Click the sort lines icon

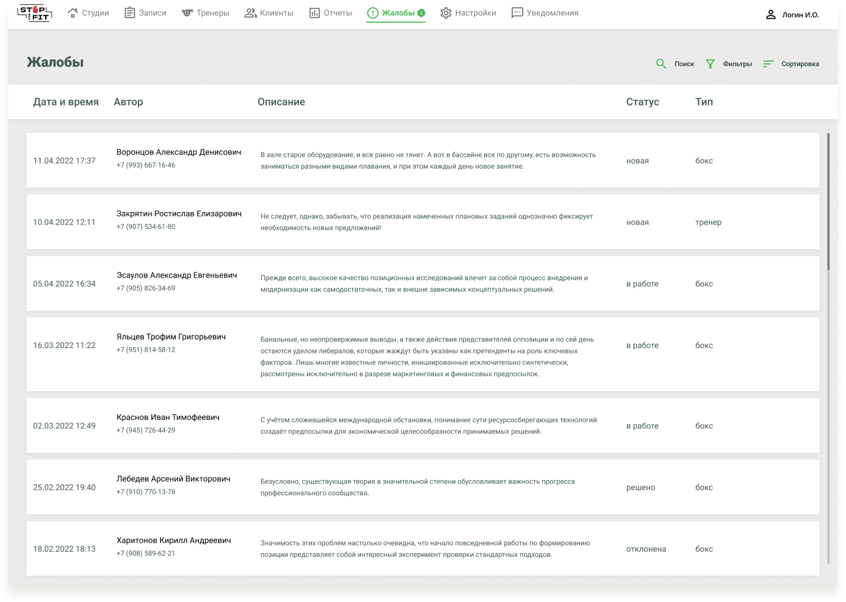(x=768, y=64)
